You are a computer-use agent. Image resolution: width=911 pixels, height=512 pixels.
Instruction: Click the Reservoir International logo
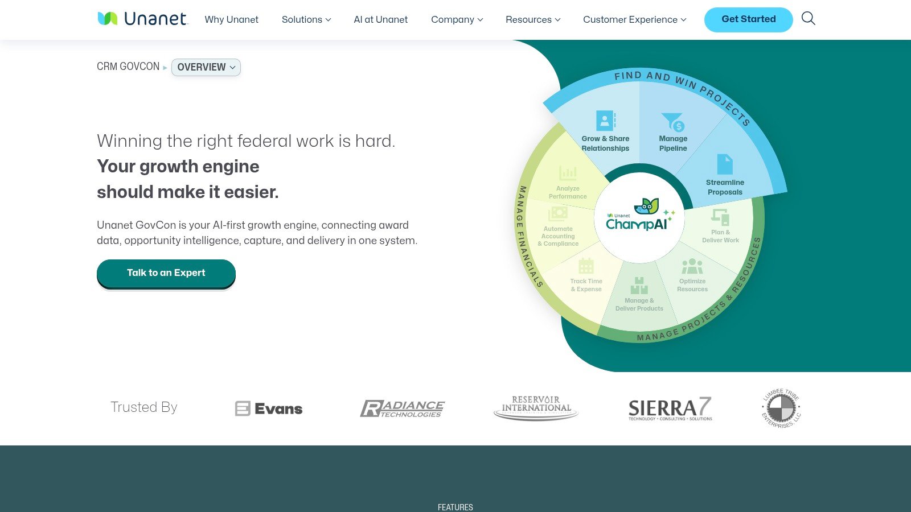pyautogui.click(x=536, y=408)
